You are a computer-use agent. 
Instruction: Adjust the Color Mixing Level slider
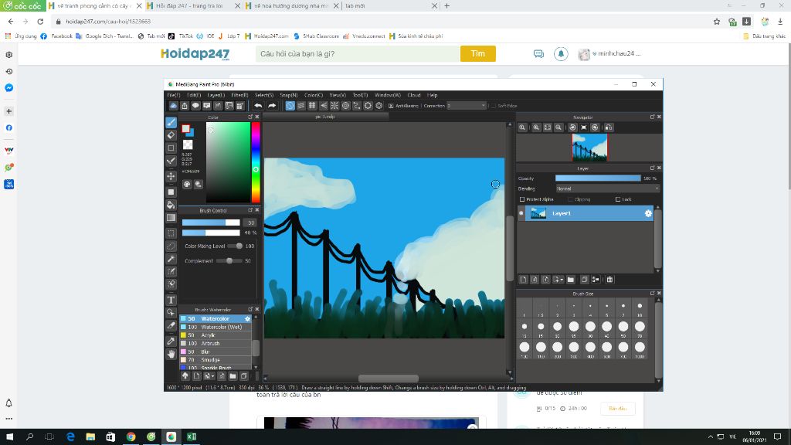234,246
